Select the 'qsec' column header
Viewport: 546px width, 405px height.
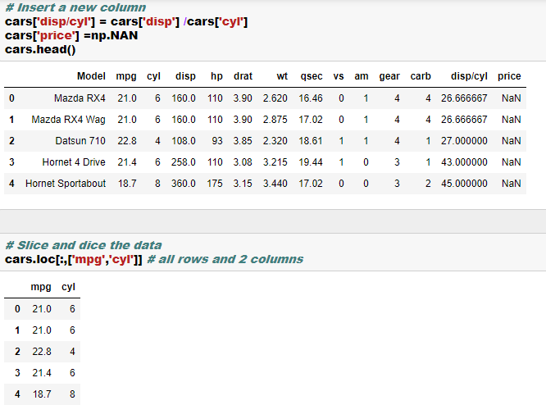(312, 76)
